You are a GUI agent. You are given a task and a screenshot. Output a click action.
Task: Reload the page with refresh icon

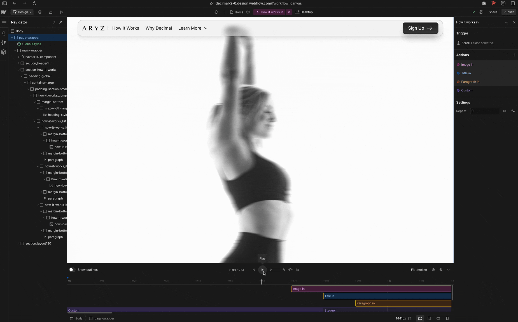(x=34, y=3)
